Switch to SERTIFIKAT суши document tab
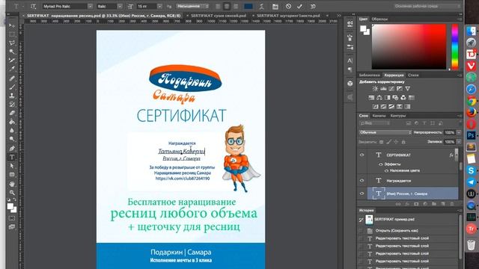Image resolution: width=479 pixels, height=269 pixels. pos(219,15)
